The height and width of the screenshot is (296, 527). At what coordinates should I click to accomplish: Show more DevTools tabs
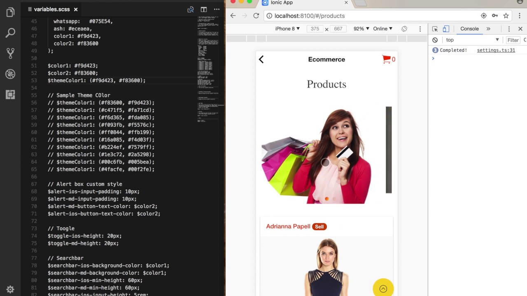488,29
